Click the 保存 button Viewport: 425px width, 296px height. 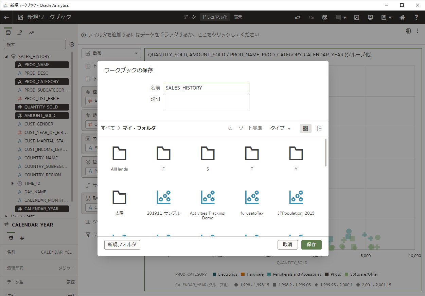(311, 244)
